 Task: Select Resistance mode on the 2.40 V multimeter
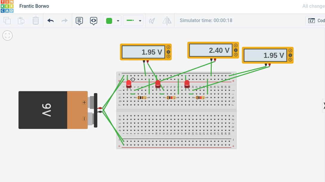click(236, 55)
